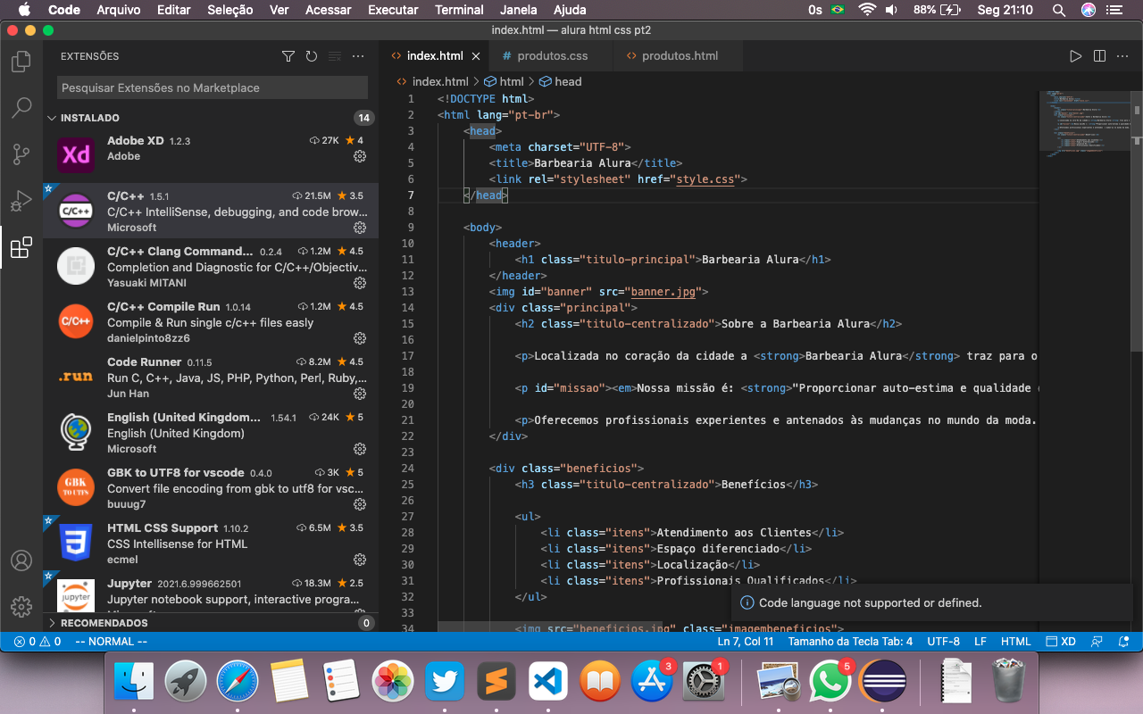This screenshot has height=714, width=1143.
Task: Open Wi-Fi status in the menu bar
Action: [867, 10]
